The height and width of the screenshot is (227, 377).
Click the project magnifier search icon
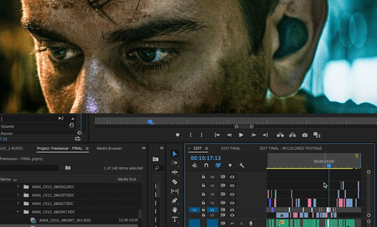tap(157, 168)
